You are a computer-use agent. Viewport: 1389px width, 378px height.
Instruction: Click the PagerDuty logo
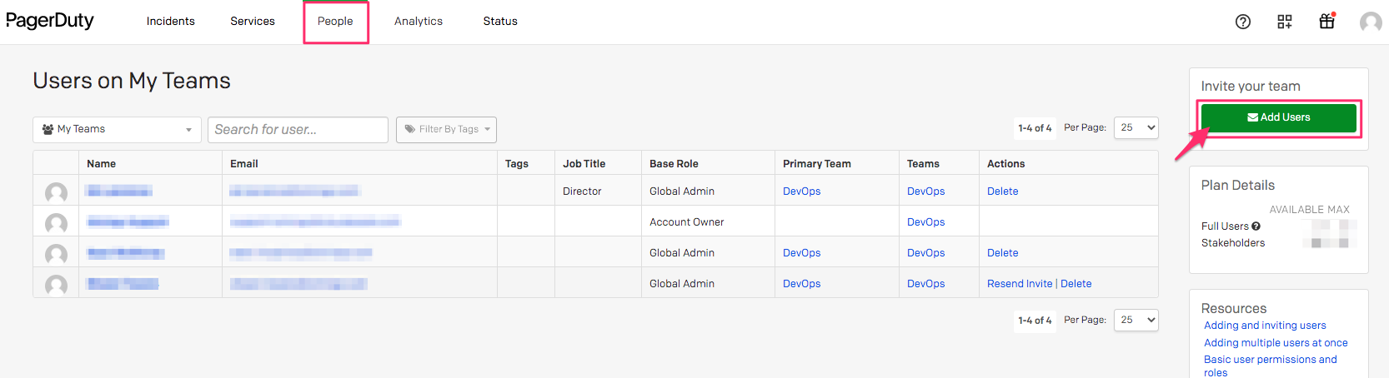tap(50, 21)
